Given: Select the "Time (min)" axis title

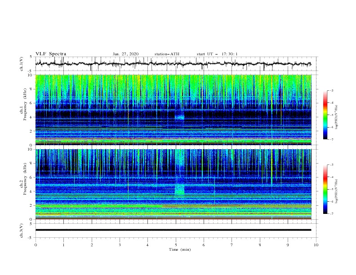Looking at the screenshot, I should point(180,249).
